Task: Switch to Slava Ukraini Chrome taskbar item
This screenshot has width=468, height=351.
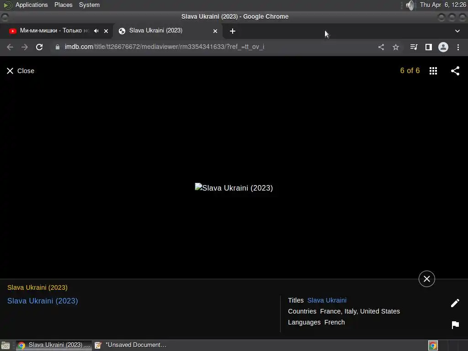Action: point(54,345)
